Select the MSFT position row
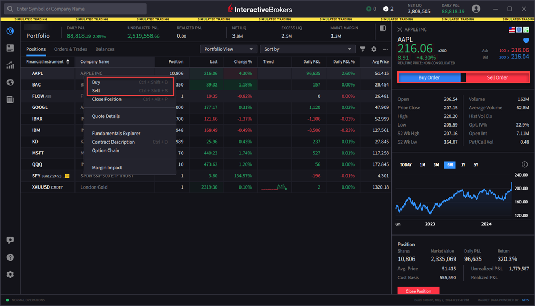Screen dimensions: 535x306 [206, 153]
